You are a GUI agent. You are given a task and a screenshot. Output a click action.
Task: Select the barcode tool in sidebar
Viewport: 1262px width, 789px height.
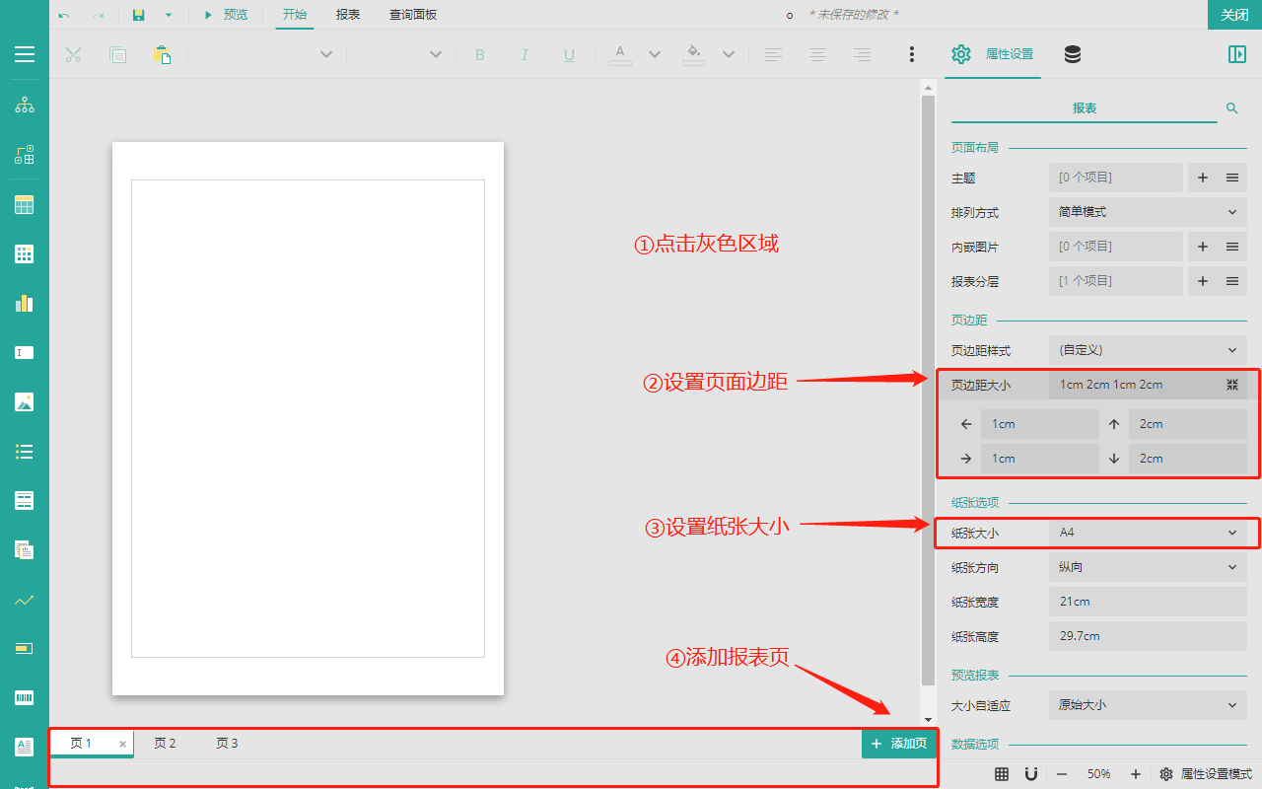coord(25,697)
